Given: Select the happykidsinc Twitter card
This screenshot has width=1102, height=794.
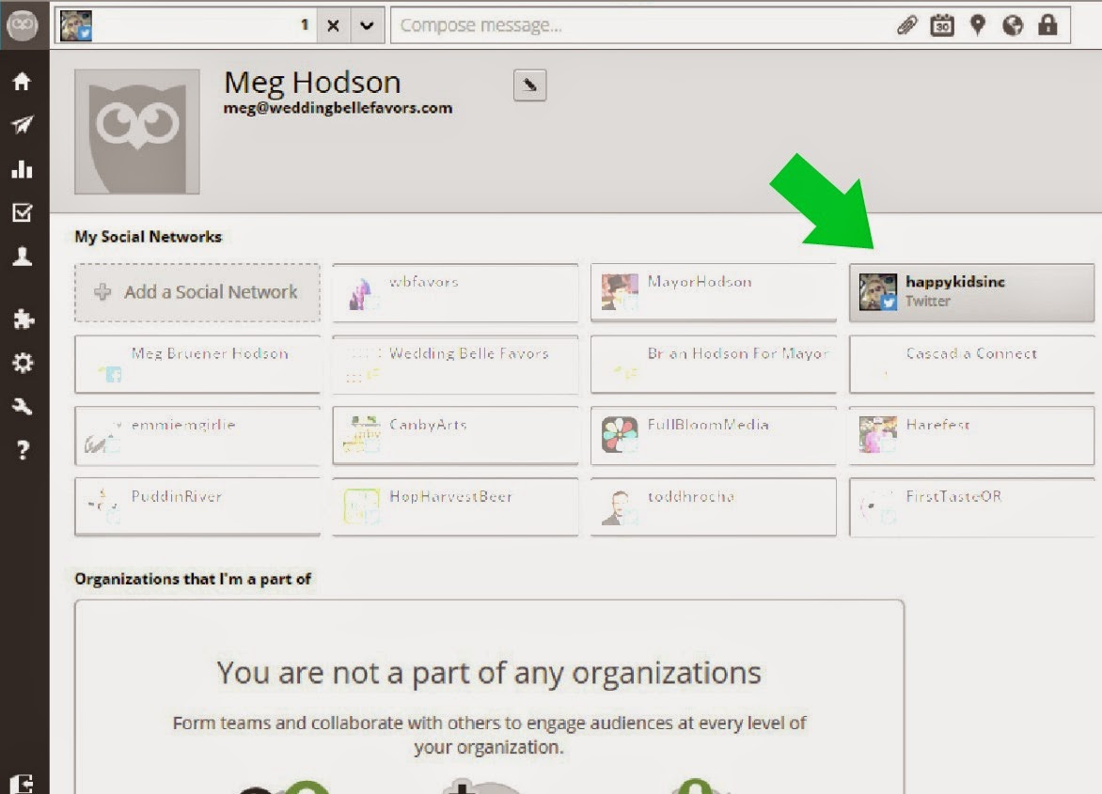Looking at the screenshot, I should (x=971, y=292).
